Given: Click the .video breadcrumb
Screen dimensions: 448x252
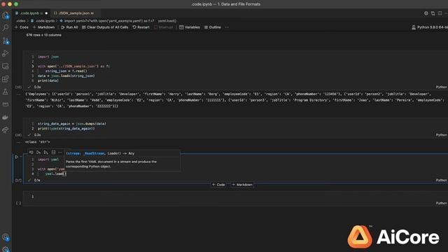Looking at the screenshot, I should point(21,21).
